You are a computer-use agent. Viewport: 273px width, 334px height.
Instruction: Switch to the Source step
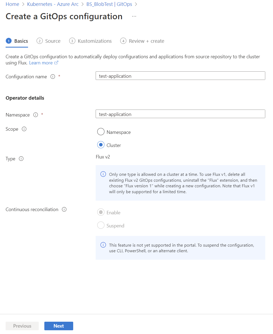[52, 41]
